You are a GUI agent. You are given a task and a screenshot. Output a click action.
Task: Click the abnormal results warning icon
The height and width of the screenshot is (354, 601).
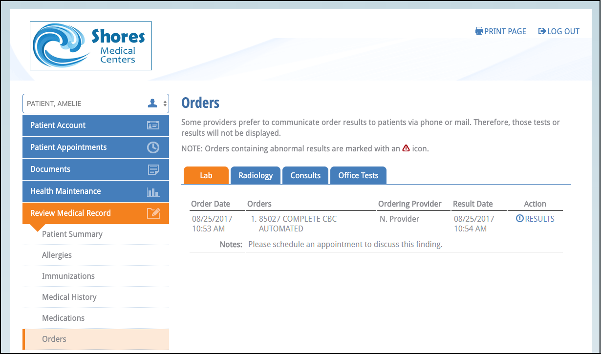406,148
